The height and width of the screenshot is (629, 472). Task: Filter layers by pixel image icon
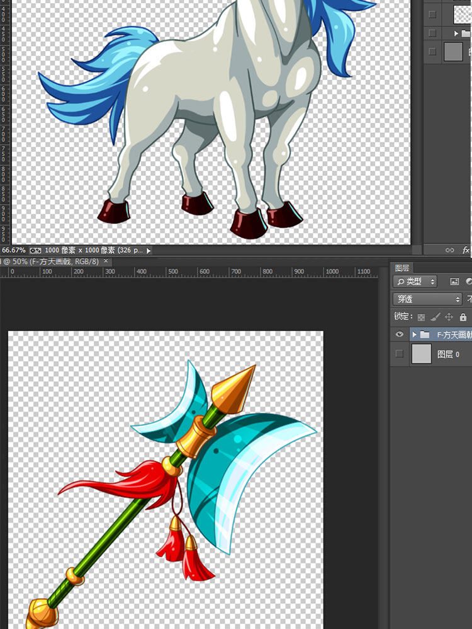pos(454,281)
